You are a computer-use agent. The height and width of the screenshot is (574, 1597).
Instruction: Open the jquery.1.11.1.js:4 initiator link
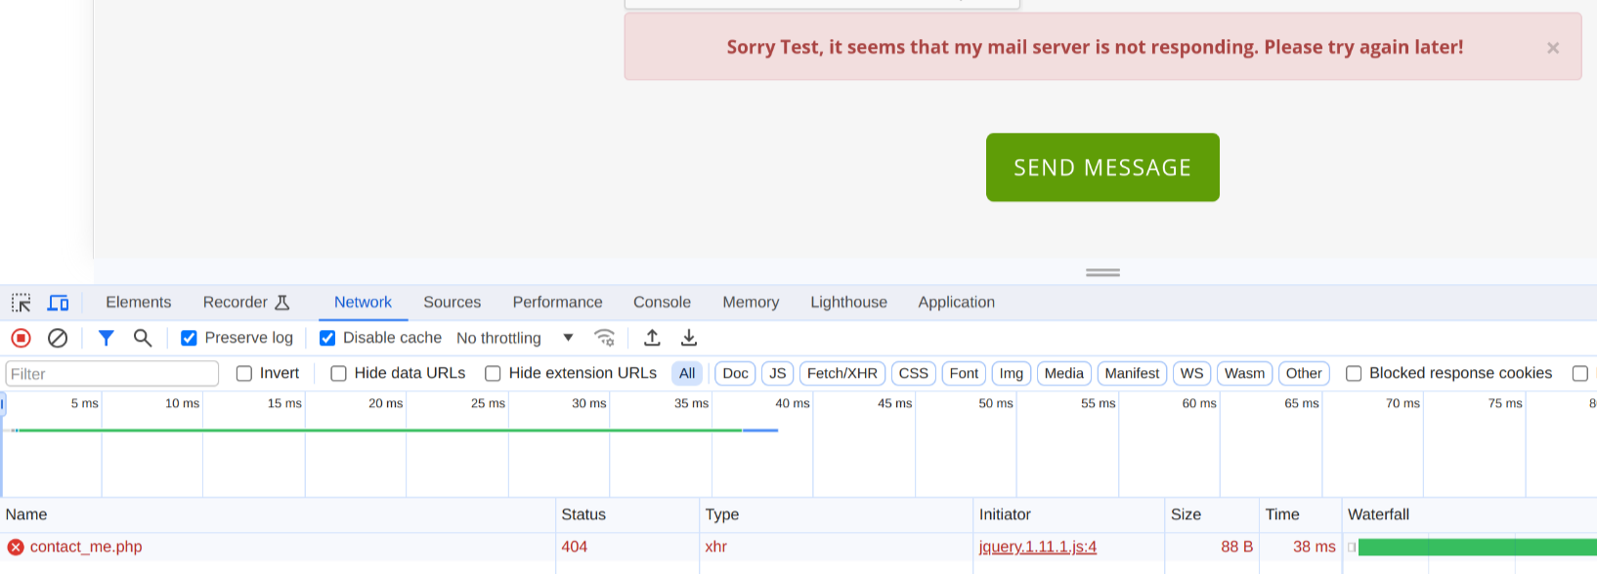[x=1038, y=547]
